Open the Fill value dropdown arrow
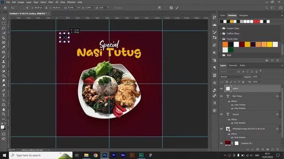The height and width of the screenshot is (159, 284). pos(260,82)
